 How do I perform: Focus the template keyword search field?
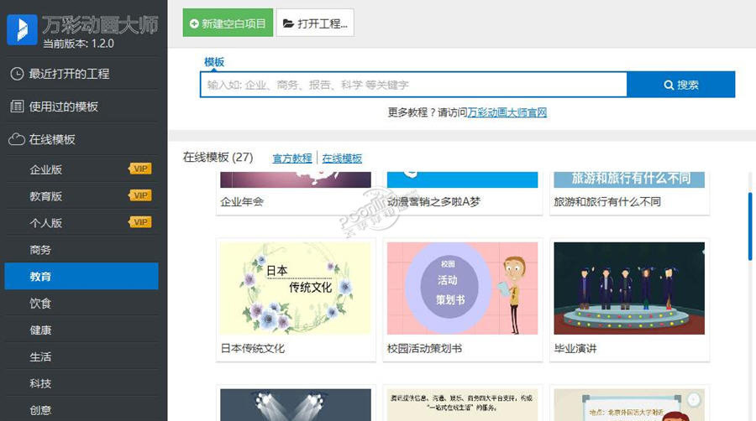[413, 85]
